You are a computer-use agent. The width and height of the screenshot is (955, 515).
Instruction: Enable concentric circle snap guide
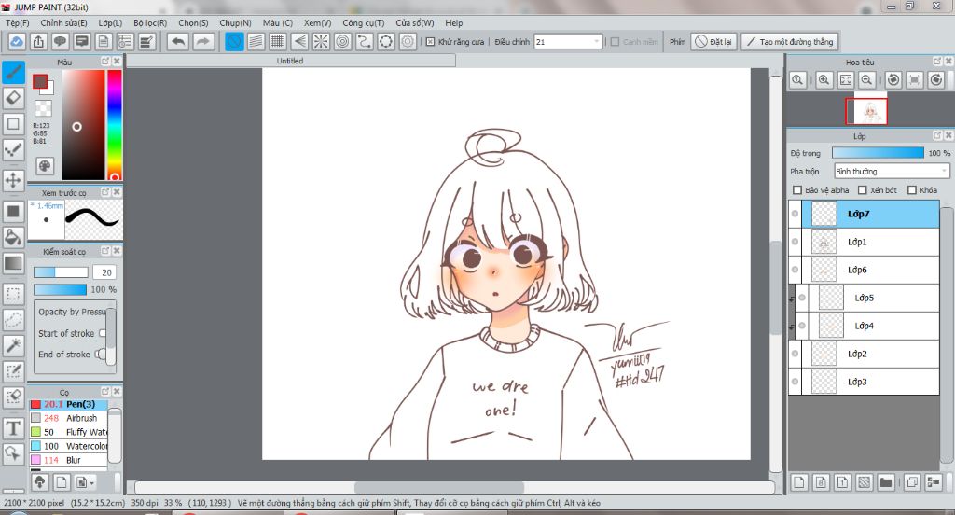click(x=343, y=41)
